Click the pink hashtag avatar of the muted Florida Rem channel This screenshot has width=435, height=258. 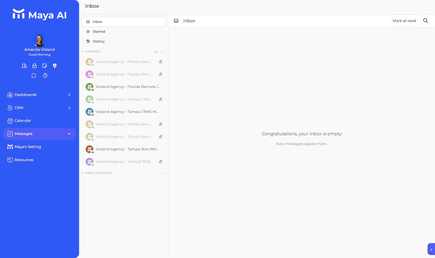89,74
